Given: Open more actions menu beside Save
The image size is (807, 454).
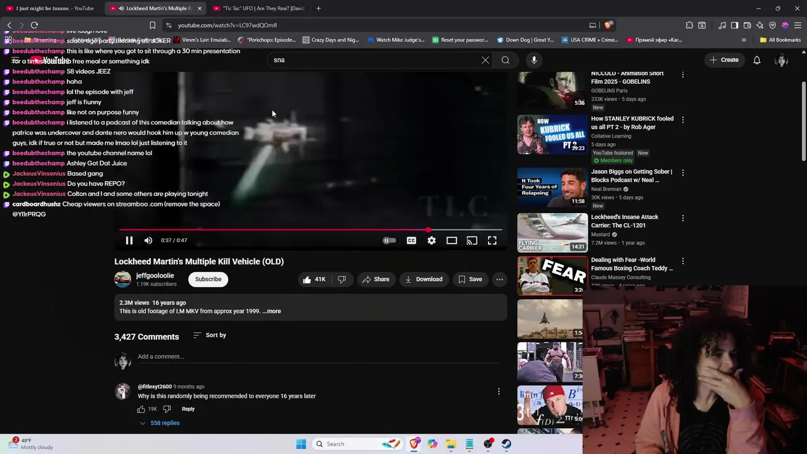Looking at the screenshot, I should coord(499,279).
